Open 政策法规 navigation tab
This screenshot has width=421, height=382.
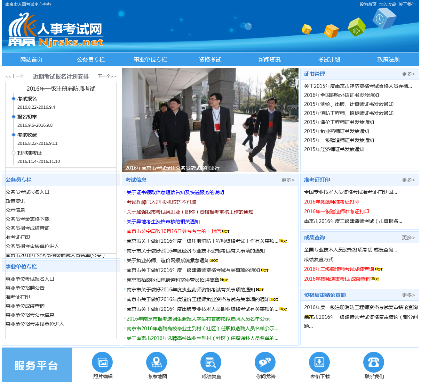(388, 59)
